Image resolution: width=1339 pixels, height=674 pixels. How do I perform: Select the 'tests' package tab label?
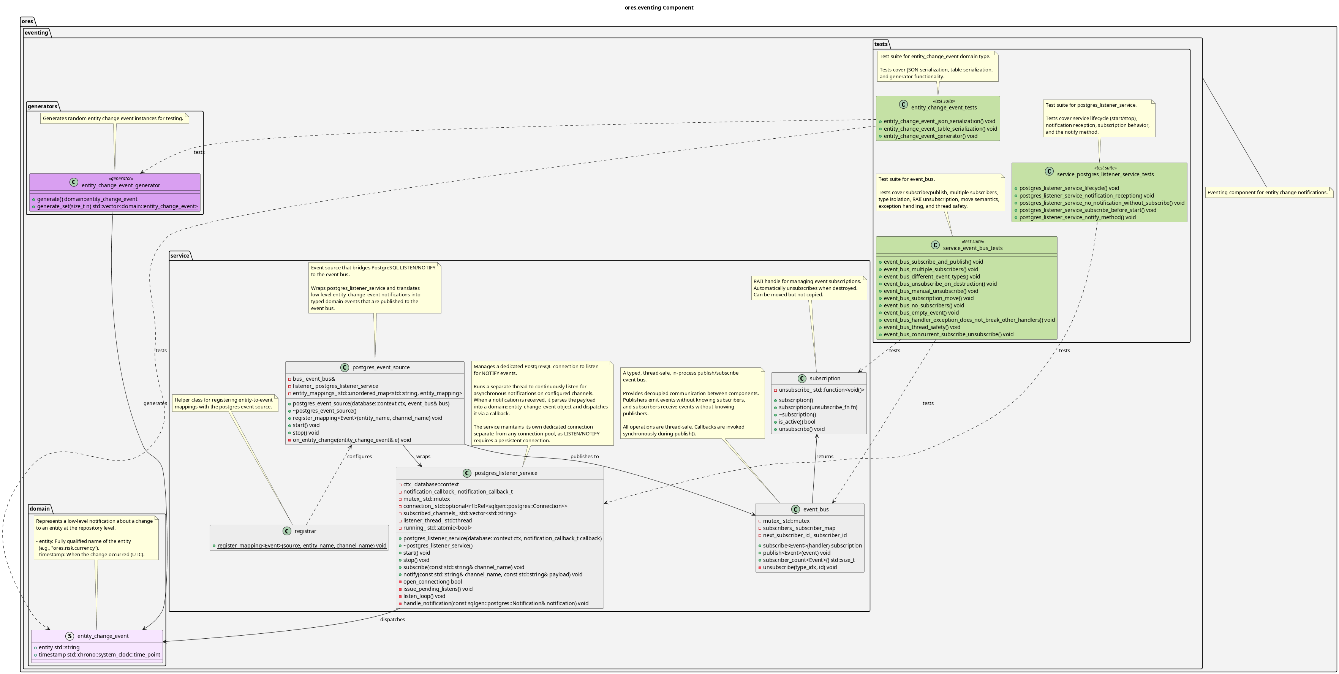pyautogui.click(x=881, y=44)
